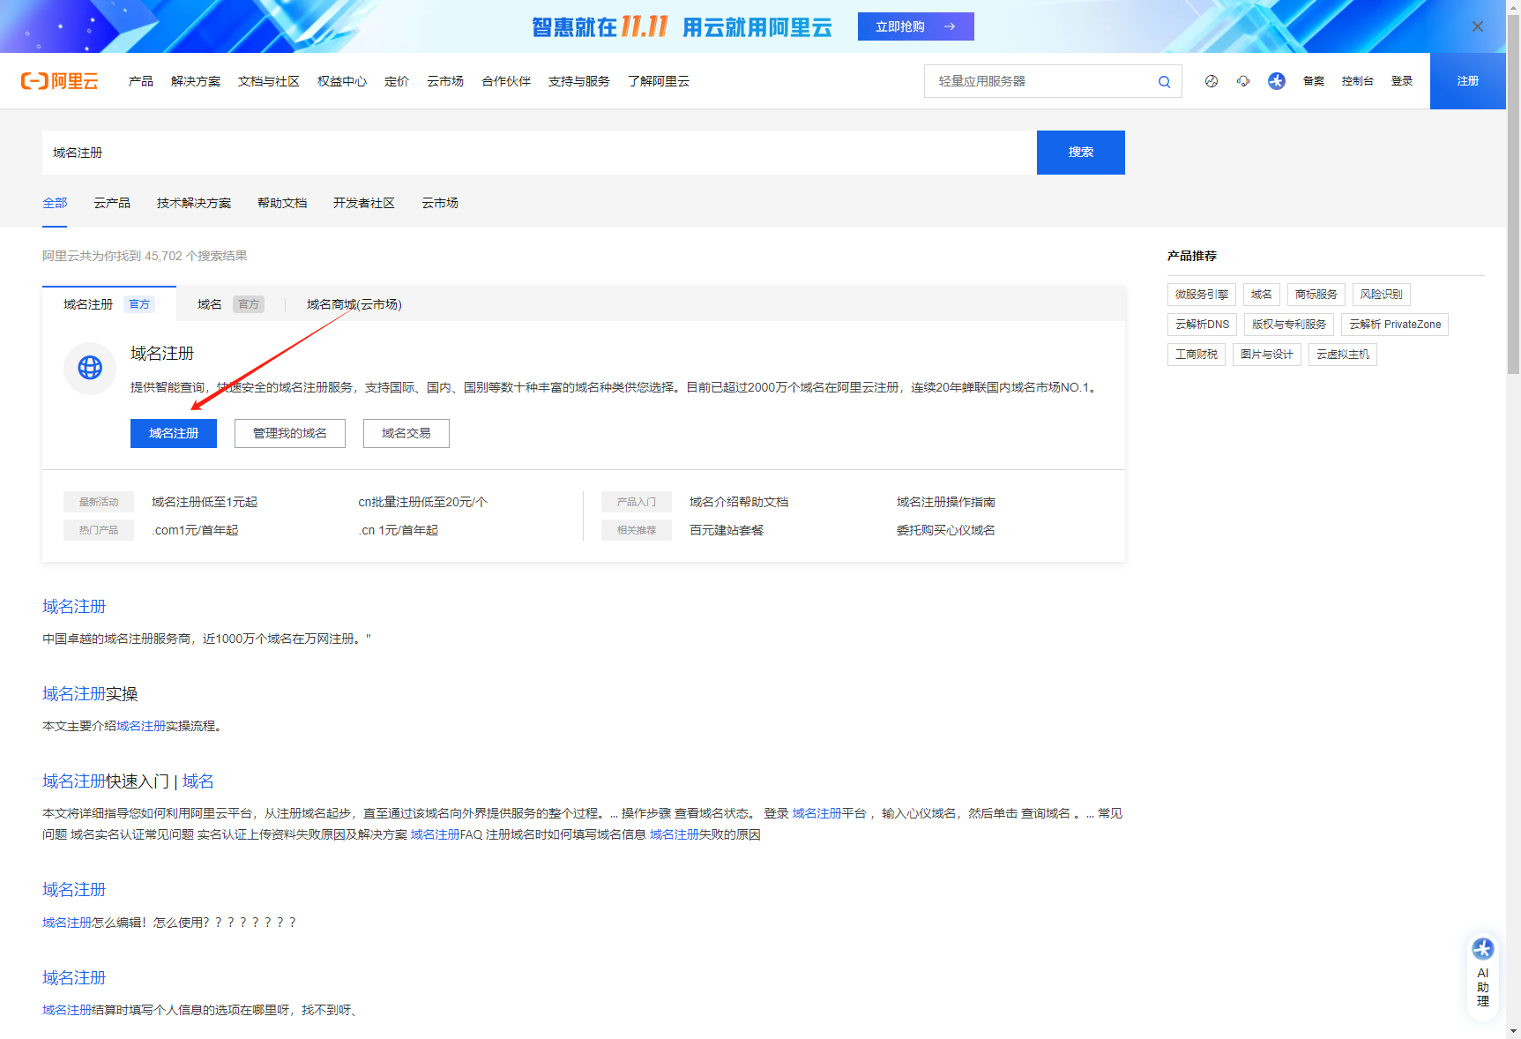Switch to 域名 官方 card tab

[231, 304]
